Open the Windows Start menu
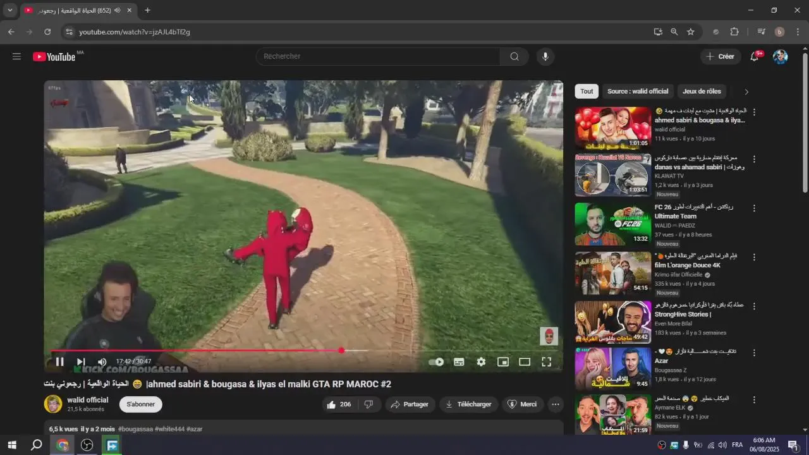 click(x=11, y=445)
